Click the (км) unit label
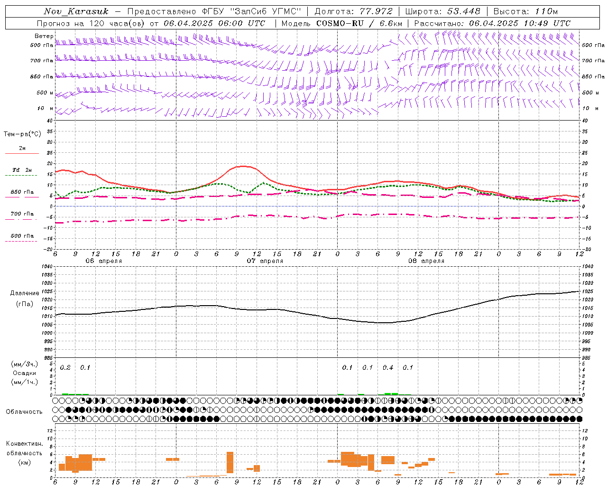Screen dimensions: 607x486 (x=24, y=462)
